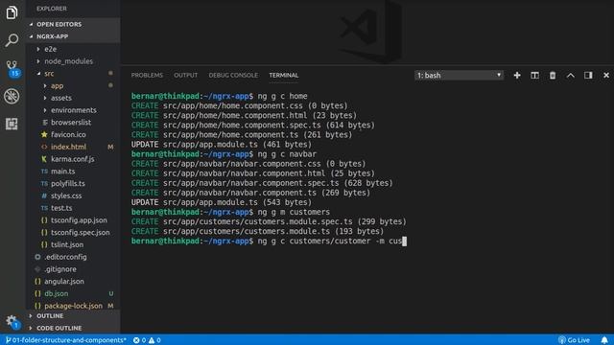Switch to the Problems tab
This screenshot has width=614, height=345.
tap(147, 75)
